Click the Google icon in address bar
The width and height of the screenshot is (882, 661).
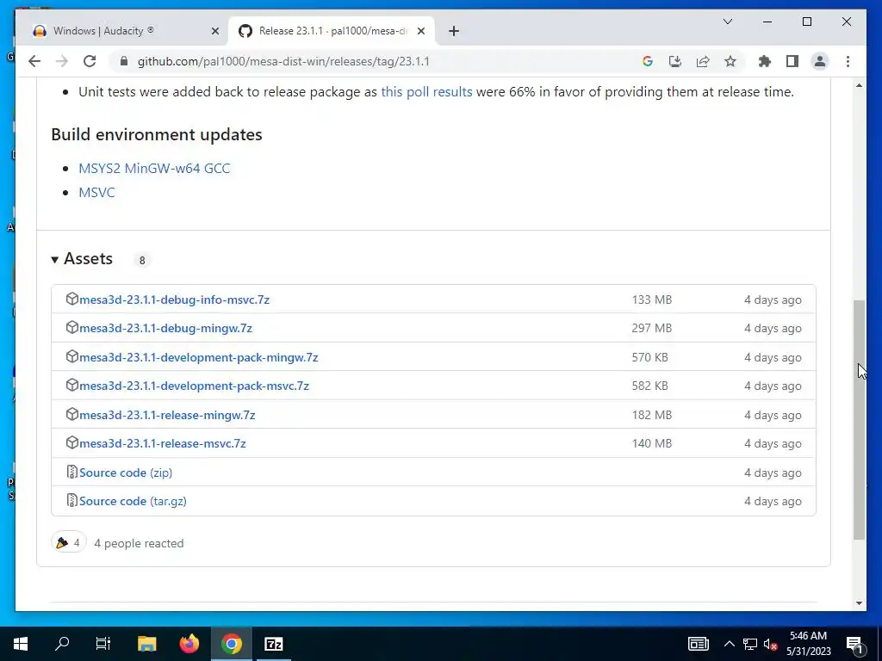pyautogui.click(x=648, y=61)
